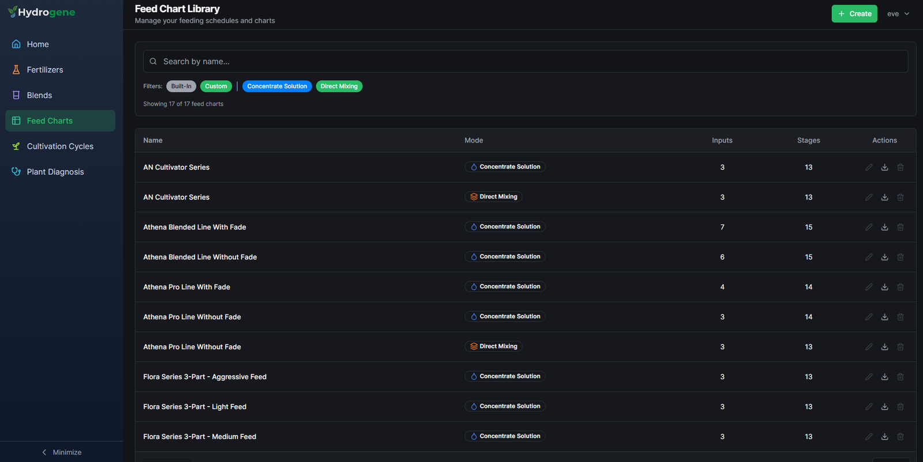The width and height of the screenshot is (923, 462).
Task: Click Showing 17 of 17 feed charts
Action: tap(183, 104)
